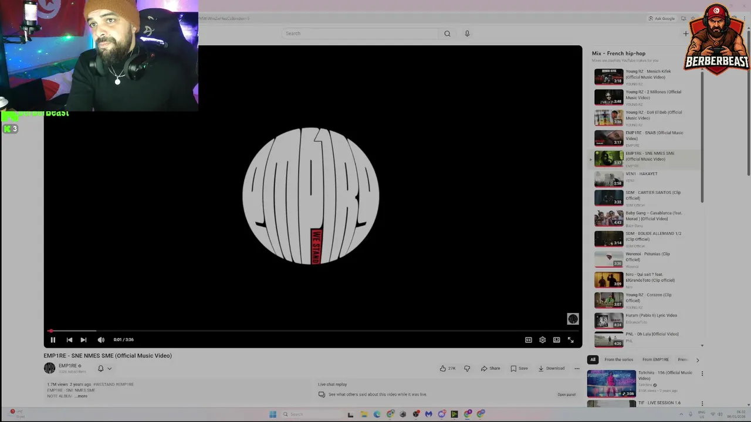Open File Explorer from the taskbar
751x422 pixels.
[364, 414]
